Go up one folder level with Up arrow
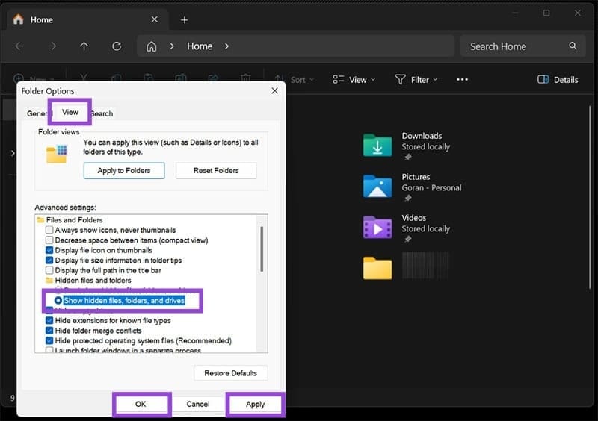 84,46
